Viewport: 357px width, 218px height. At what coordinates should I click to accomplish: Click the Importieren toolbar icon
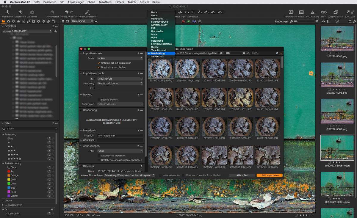[x=7, y=12]
